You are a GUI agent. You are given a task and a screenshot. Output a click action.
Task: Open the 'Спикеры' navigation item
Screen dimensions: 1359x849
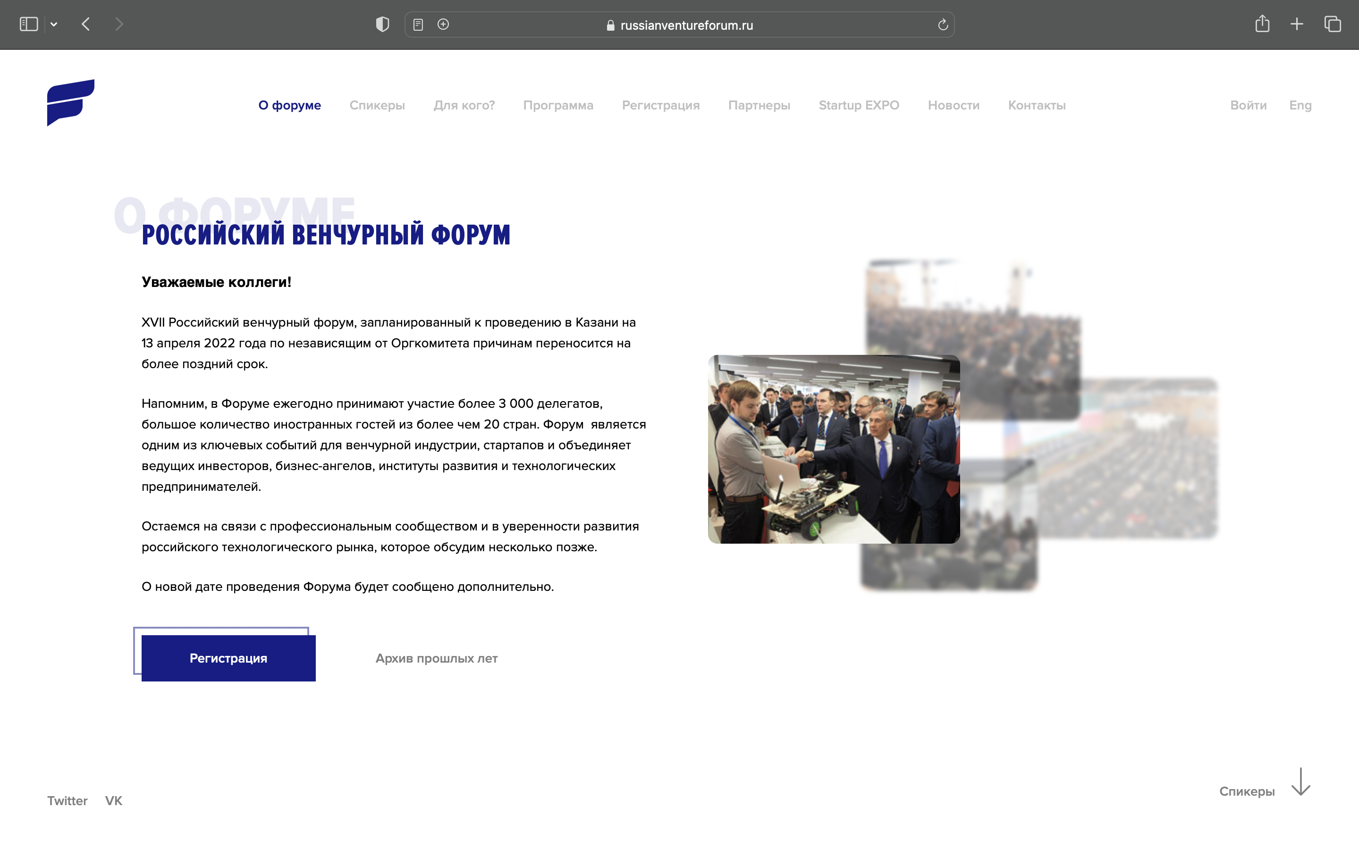coord(377,105)
